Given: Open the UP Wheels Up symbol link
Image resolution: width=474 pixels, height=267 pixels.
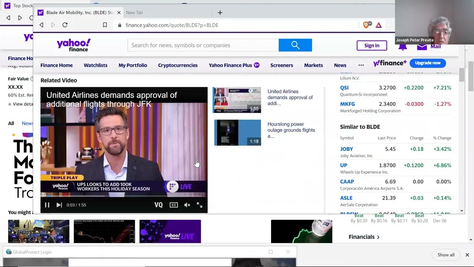Looking at the screenshot, I should [344, 165].
